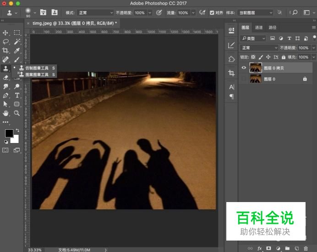Viewport: 317px width, 252px height.
Task: Open the foreground color picker
Action: pos(9,133)
